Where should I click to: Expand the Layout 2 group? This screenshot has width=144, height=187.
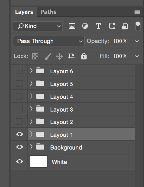31,121
